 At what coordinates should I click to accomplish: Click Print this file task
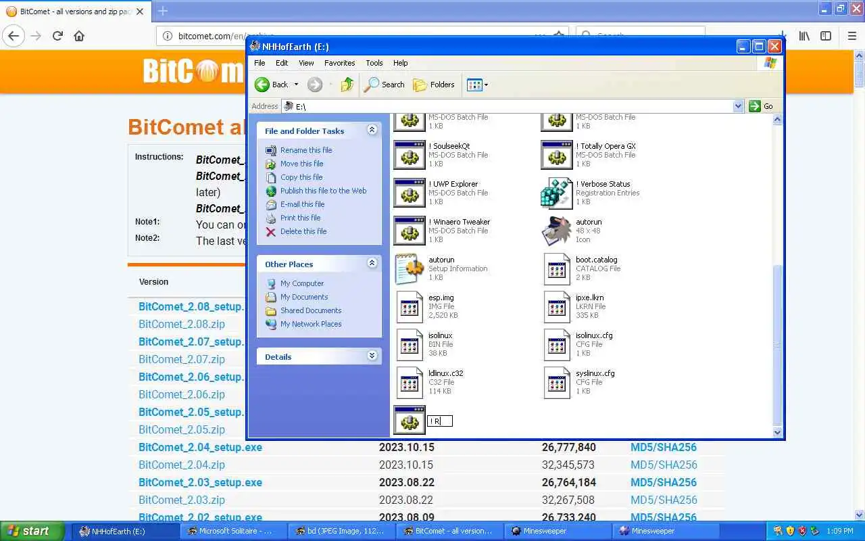[x=300, y=218]
